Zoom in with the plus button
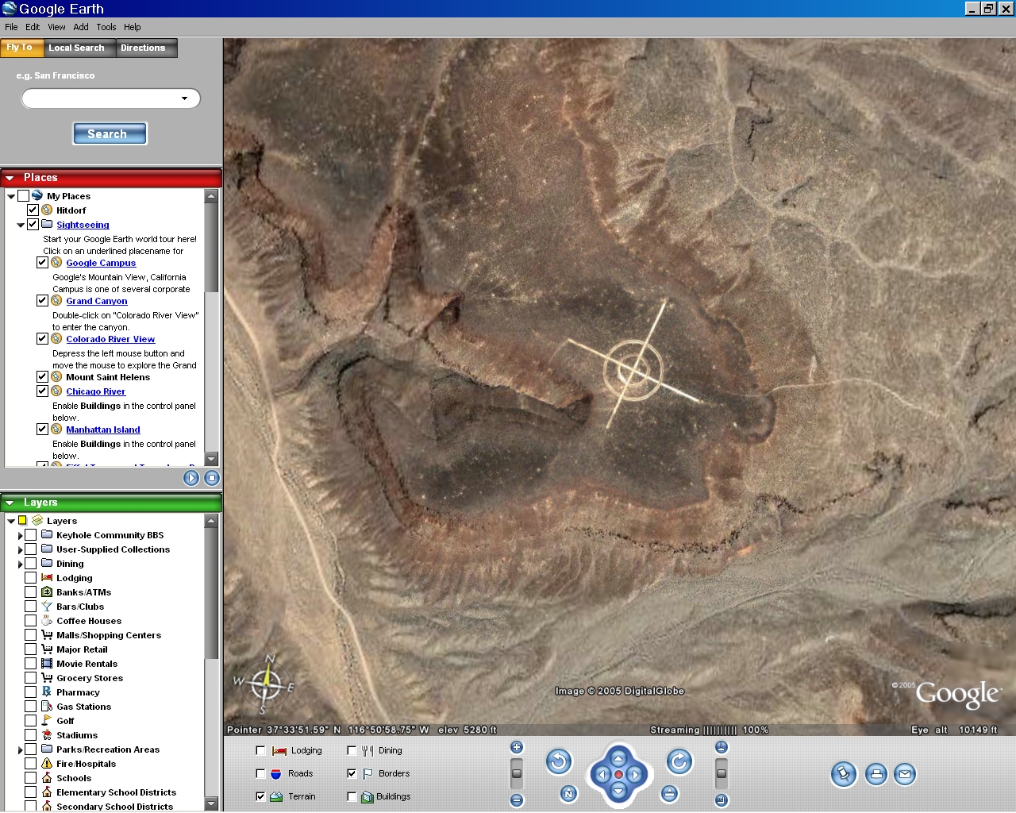Screen dimensions: 1016x813 click(x=517, y=747)
